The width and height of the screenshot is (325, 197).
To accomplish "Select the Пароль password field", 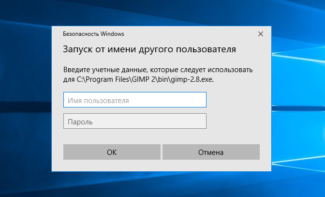I will click(x=135, y=121).
